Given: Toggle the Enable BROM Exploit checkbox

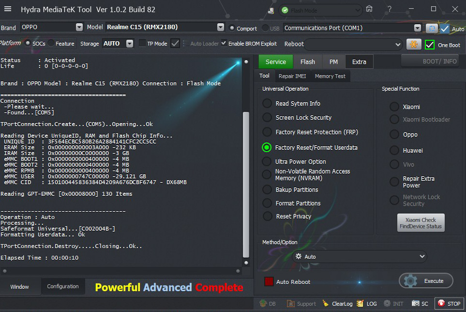Looking at the screenshot, I should point(224,44).
